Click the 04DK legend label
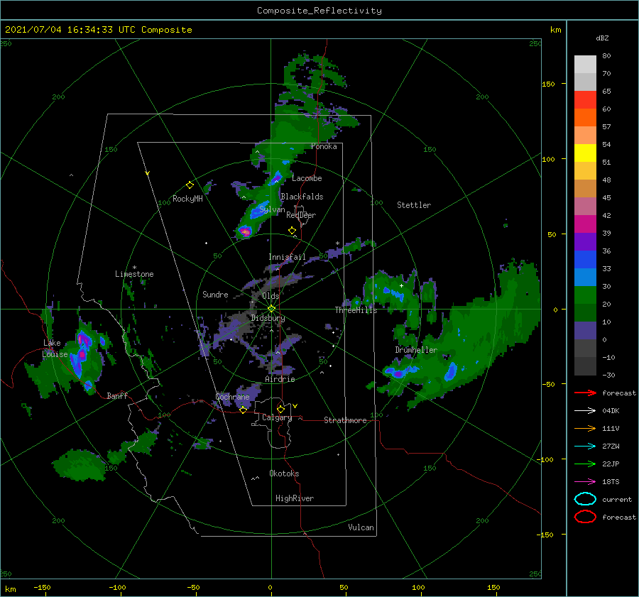The width and height of the screenshot is (639, 597). [x=611, y=411]
